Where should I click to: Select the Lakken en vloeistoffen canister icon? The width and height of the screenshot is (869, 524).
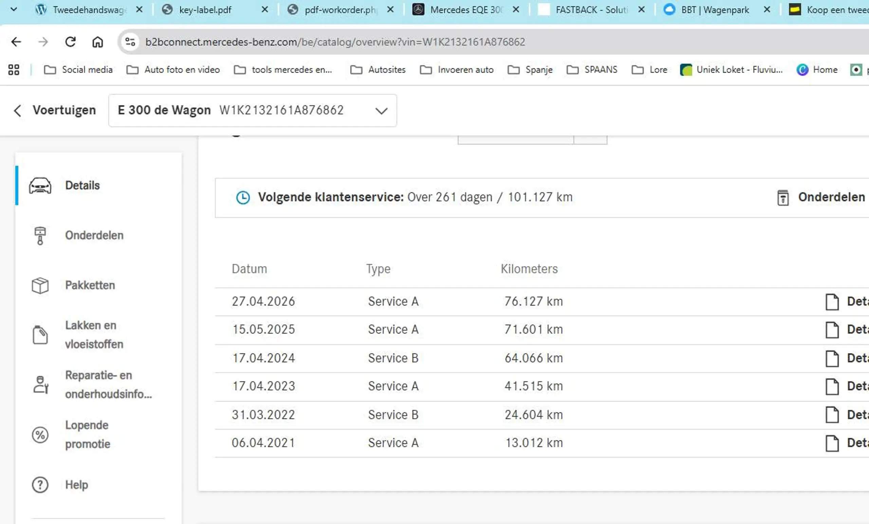(40, 335)
